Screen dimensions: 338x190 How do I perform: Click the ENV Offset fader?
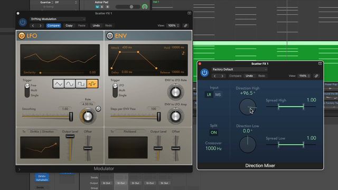(x=176, y=148)
